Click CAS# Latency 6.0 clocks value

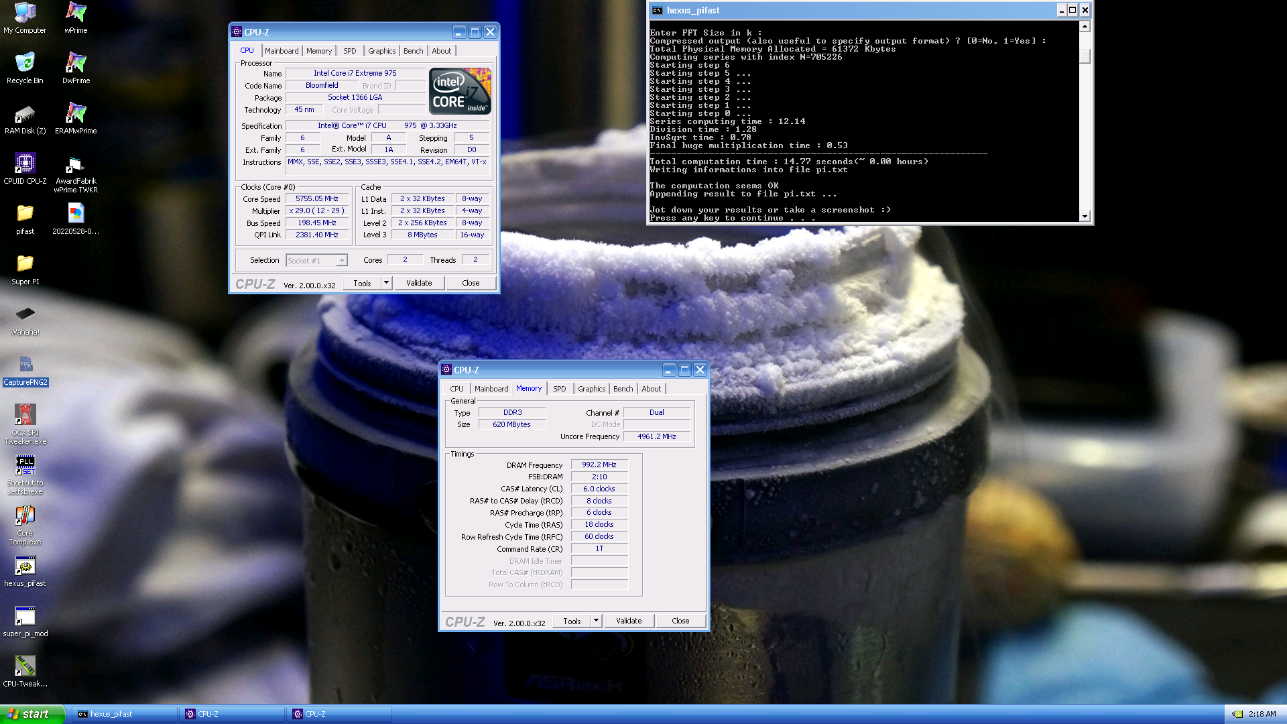tap(599, 489)
